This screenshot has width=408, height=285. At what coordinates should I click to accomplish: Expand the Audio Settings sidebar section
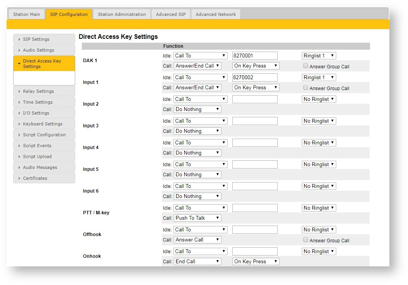coord(44,50)
